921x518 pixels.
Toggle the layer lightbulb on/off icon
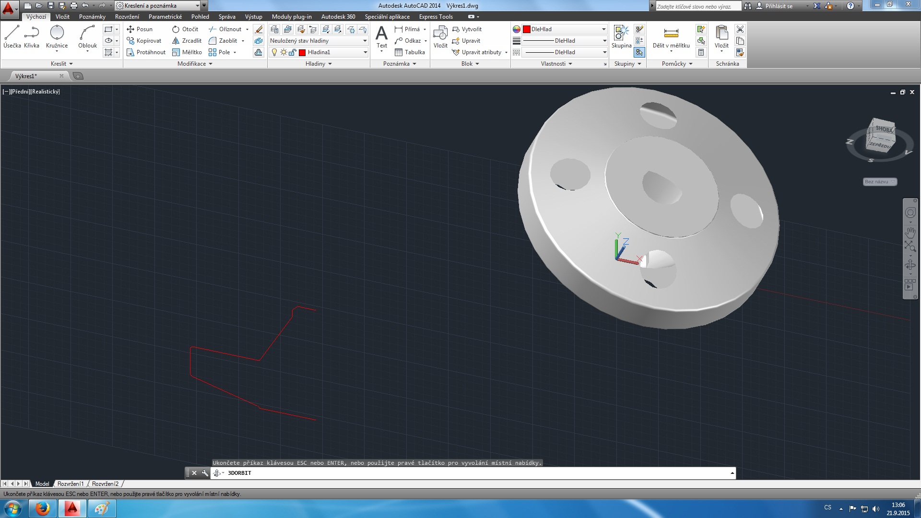point(274,52)
